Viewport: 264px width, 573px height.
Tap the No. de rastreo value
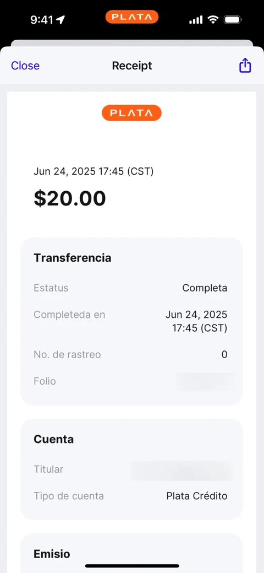pyautogui.click(x=224, y=354)
